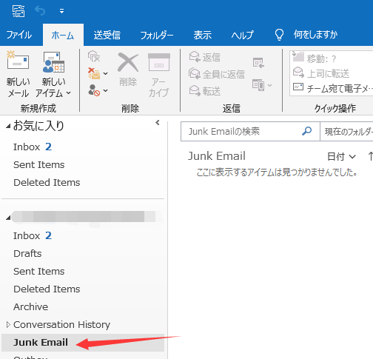This screenshot has width=373, height=359.
Task: Expand the Conversation History folder
Action: 8,325
